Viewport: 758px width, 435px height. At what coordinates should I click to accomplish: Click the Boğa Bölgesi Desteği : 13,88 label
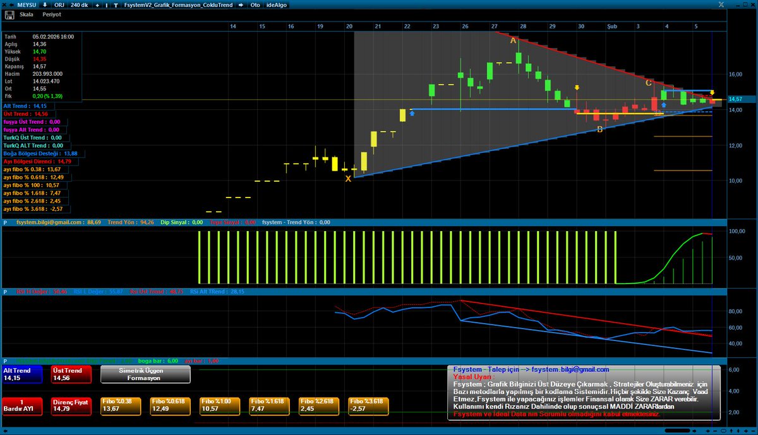[x=40, y=153]
